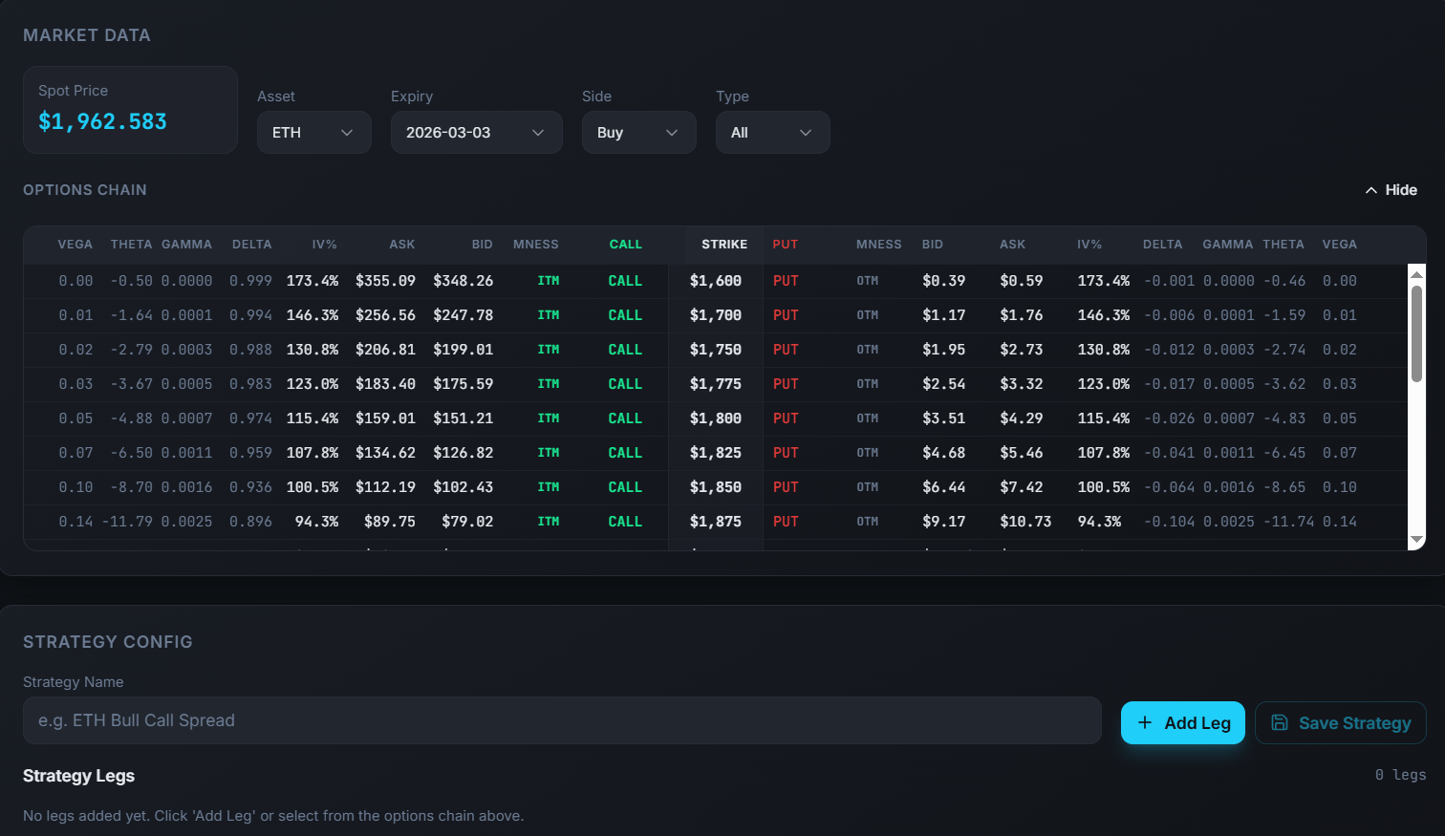Click call ask price $183.40
This screenshot has height=836, width=1445.
point(385,384)
